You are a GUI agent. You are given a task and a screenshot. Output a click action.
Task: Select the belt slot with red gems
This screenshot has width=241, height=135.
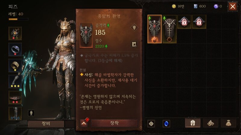(15, 97)
